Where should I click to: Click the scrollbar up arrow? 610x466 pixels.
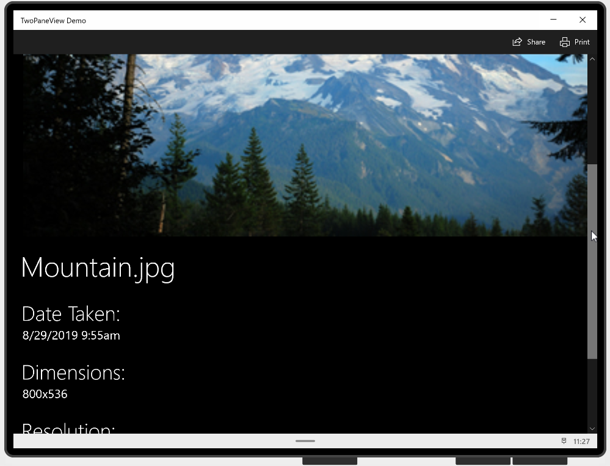click(x=592, y=59)
